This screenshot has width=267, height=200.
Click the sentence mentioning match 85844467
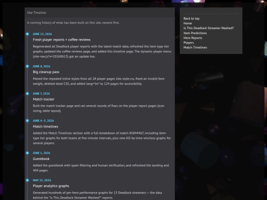click(x=102, y=138)
